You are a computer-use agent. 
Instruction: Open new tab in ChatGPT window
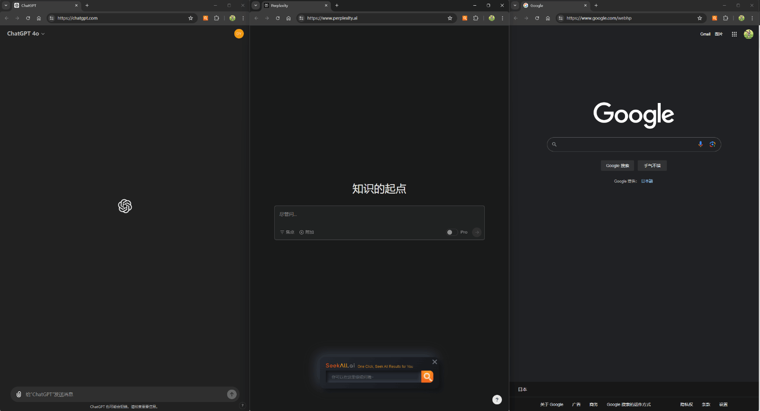87,5
